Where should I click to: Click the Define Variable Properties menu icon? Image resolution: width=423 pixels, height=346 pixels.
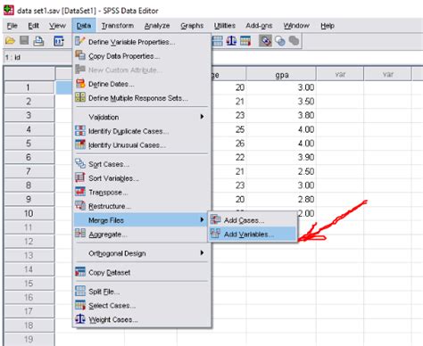tap(80, 41)
